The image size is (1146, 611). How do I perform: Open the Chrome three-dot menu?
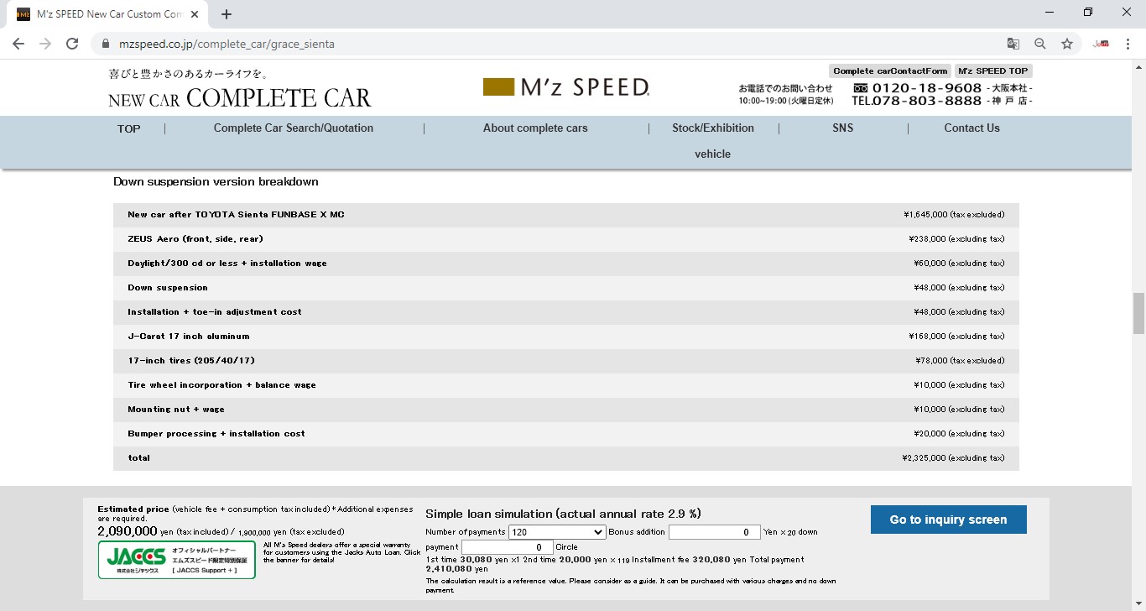click(x=1128, y=44)
